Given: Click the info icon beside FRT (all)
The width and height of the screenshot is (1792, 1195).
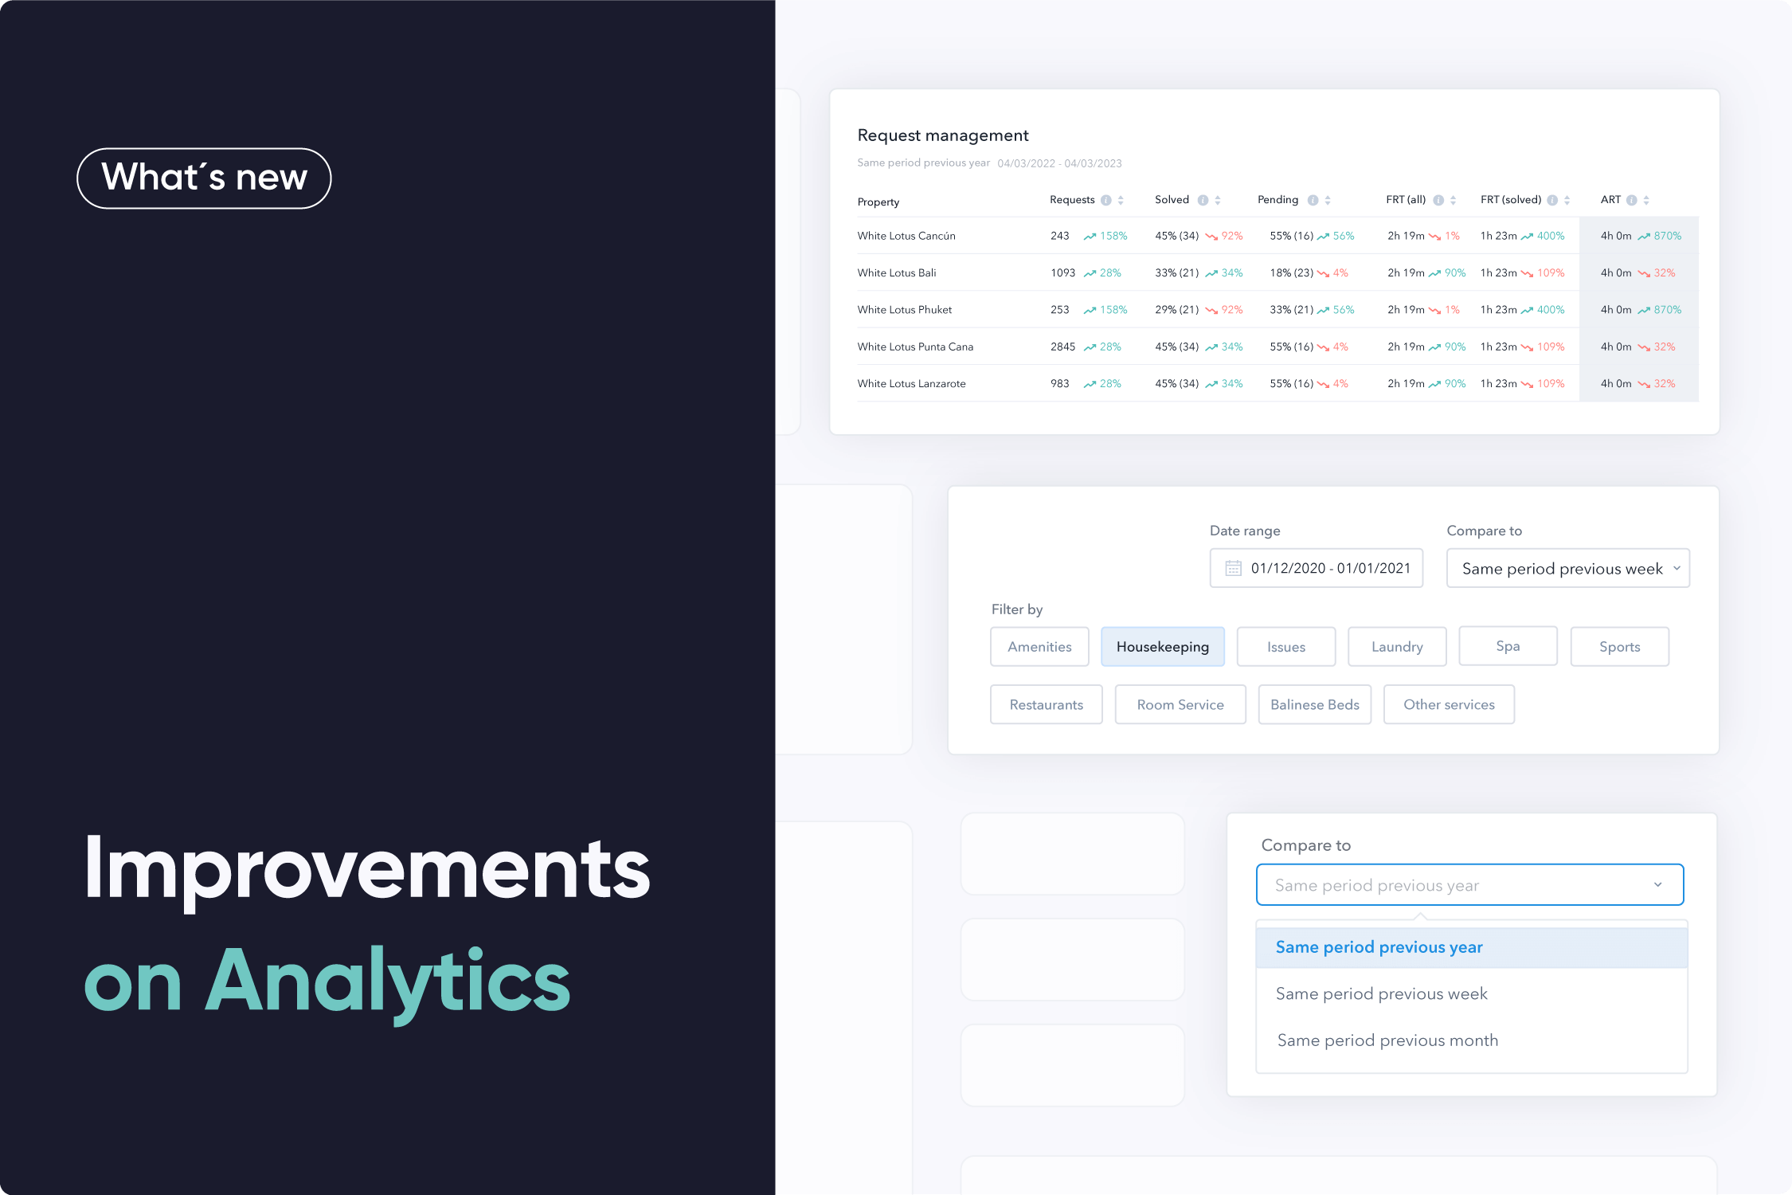Looking at the screenshot, I should (1439, 199).
